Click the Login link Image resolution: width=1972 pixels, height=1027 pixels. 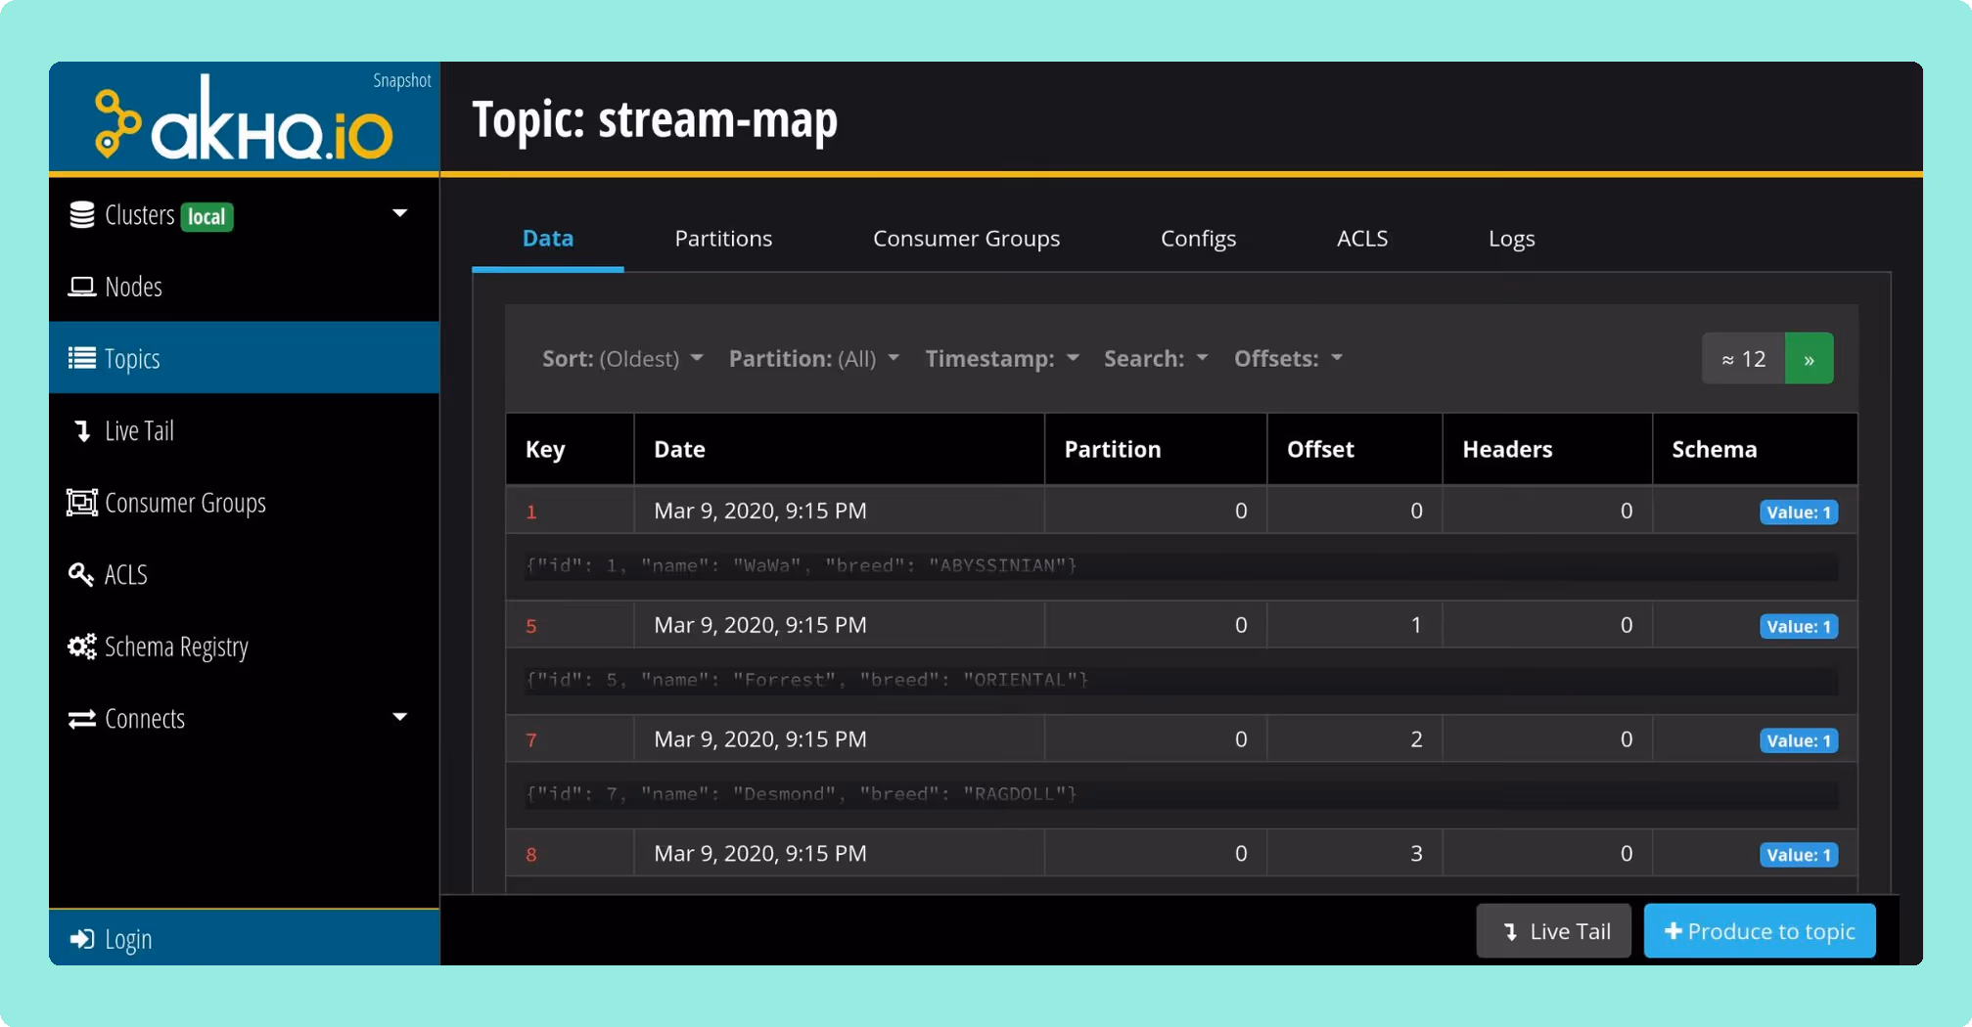[x=244, y=939]
